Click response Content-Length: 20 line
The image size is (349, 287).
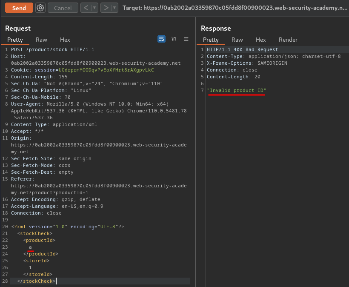234,77
